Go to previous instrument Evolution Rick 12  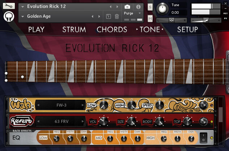point(111,7)
